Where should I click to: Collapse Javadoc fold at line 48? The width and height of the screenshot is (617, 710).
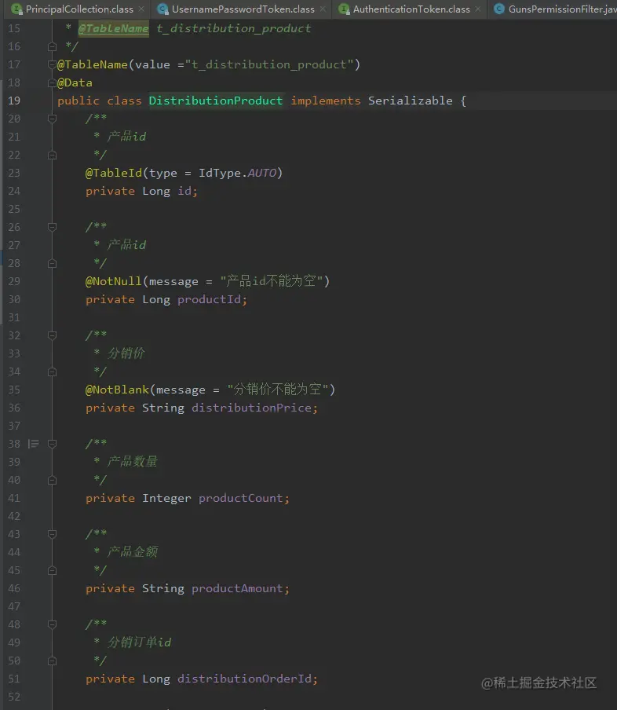[52, 624]
